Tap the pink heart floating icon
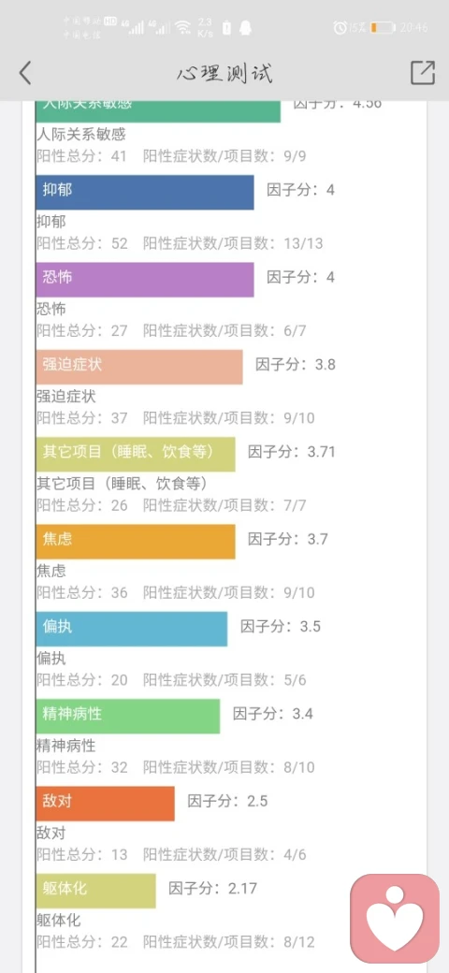The width and height of the screenshot is (449, 973). pyautogui.click(x=395, y=919)
